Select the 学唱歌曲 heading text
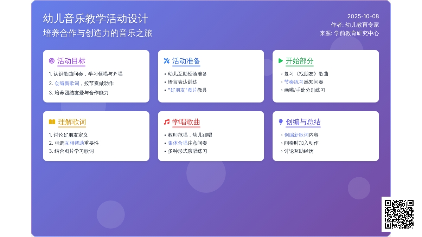The image size is (422, 237). point(186,122)
